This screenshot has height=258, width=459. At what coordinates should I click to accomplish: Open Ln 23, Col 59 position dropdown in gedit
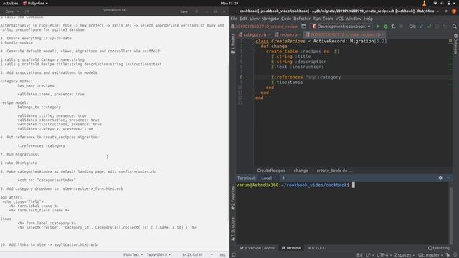click(197, 255)
